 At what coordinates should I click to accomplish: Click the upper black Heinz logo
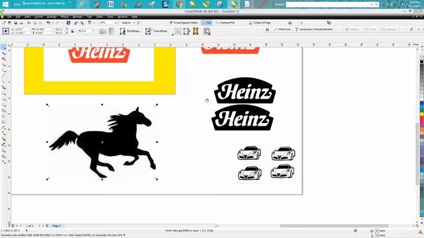pyautogui.click(x=245, y=91)
